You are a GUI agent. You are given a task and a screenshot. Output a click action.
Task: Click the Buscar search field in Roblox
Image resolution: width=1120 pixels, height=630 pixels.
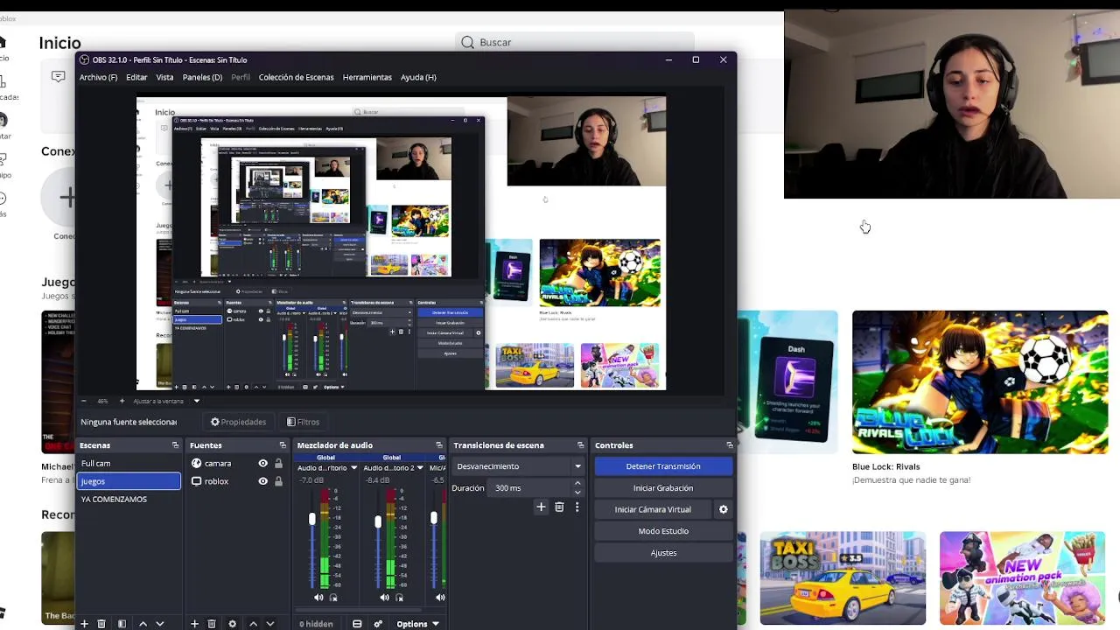(x=574, y=42)
